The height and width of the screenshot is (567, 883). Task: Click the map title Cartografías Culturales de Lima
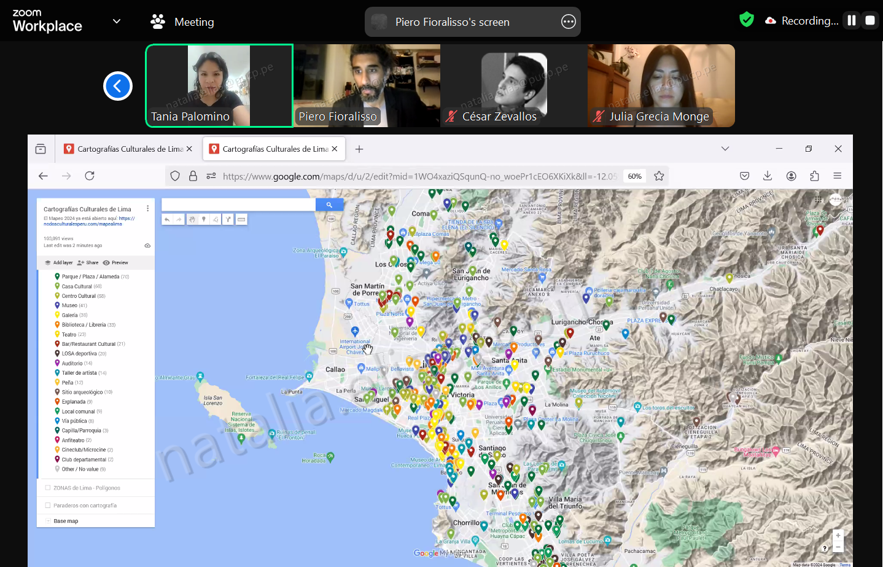[87, 209]
